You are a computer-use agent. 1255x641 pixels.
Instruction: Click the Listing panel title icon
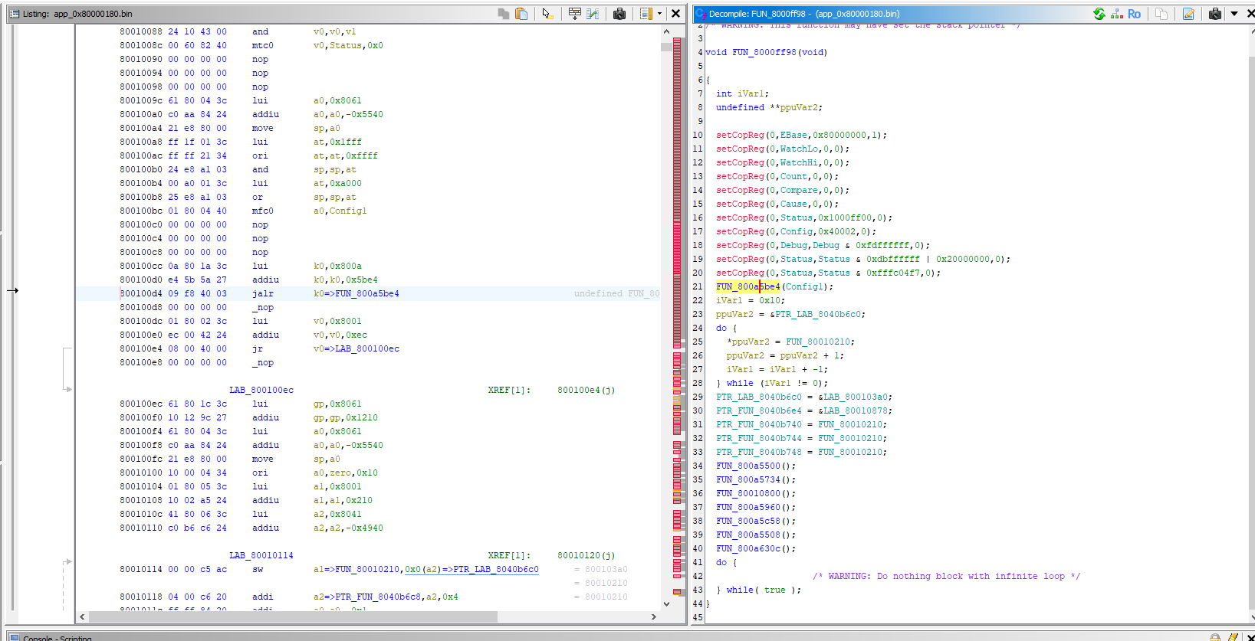coord(14,14)
